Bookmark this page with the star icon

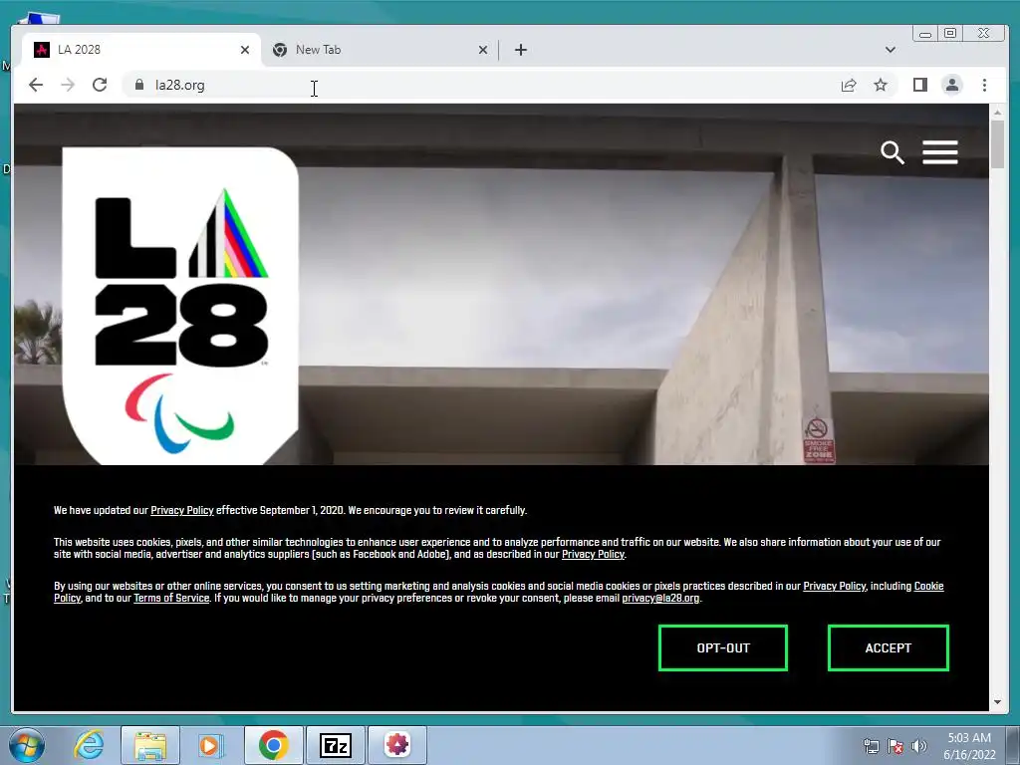pyautogui.click(x=881, y=85)
